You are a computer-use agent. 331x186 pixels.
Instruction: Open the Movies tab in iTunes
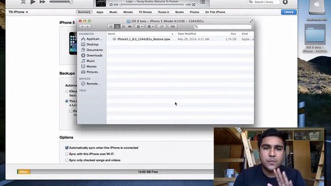coord(128,12)
